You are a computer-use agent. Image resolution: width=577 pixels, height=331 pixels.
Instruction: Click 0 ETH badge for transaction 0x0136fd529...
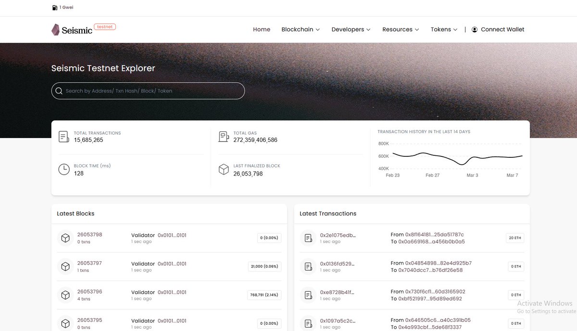tap(516, 266)
